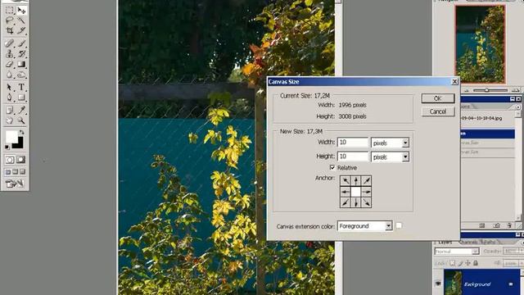The image size is (524, 295).
Task: Create new snapshot in History panel
Action: click(x=496, y=225)
